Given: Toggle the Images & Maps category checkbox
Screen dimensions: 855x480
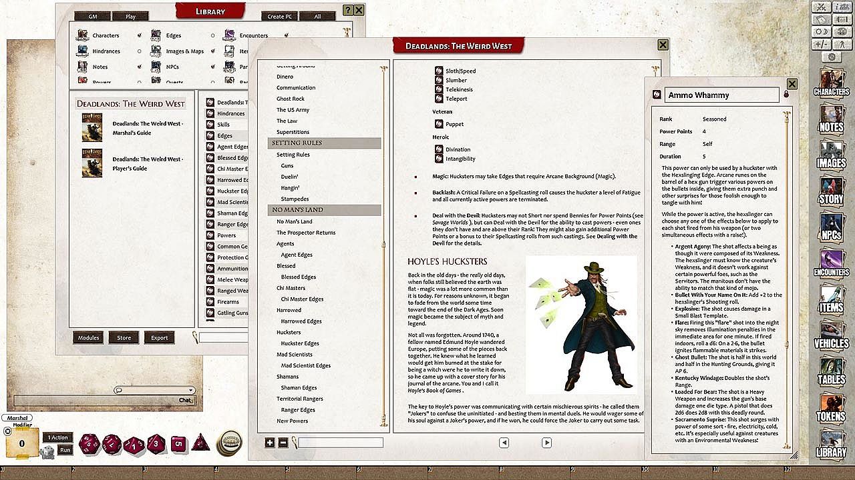Looking at the screenshot, I should point(213,51).
